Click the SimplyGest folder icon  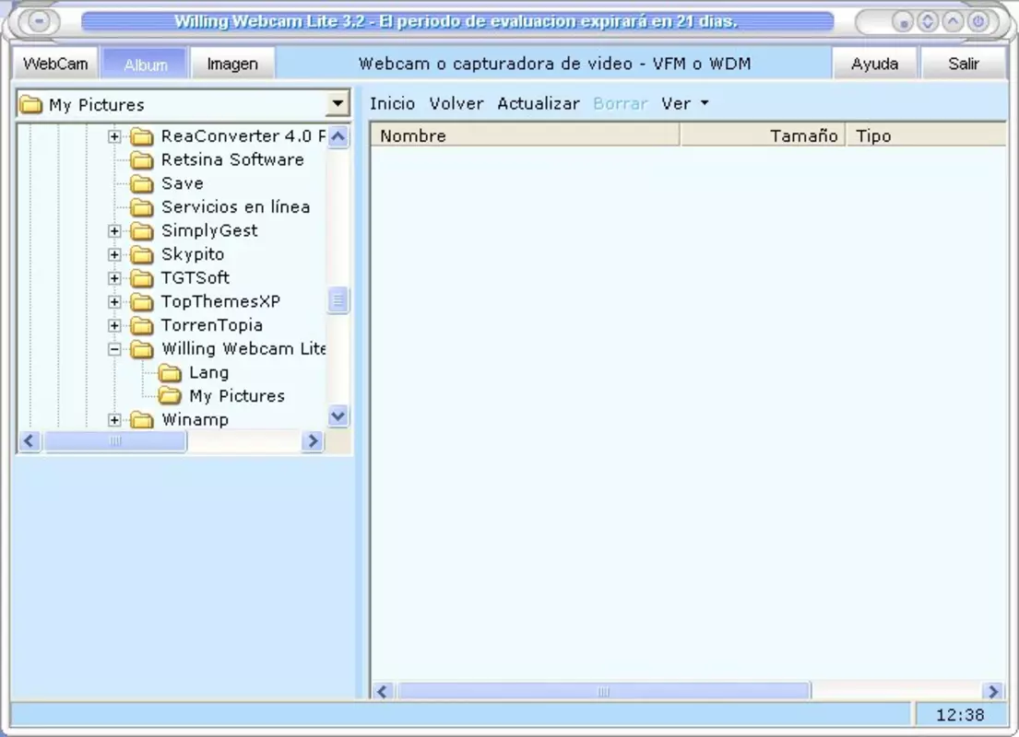coord(142,230)
